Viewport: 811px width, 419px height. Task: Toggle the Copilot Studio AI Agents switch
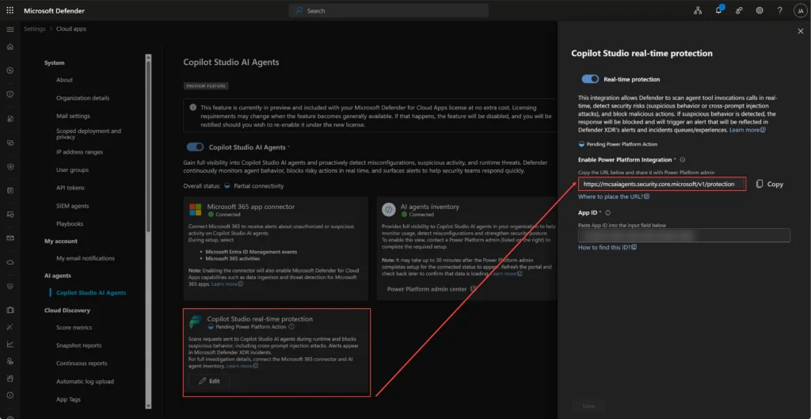[x=195, y=147]
